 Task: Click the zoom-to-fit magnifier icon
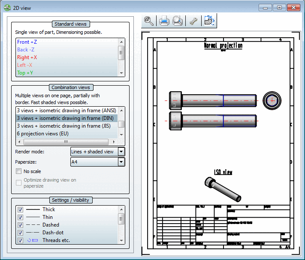(149, 21)
